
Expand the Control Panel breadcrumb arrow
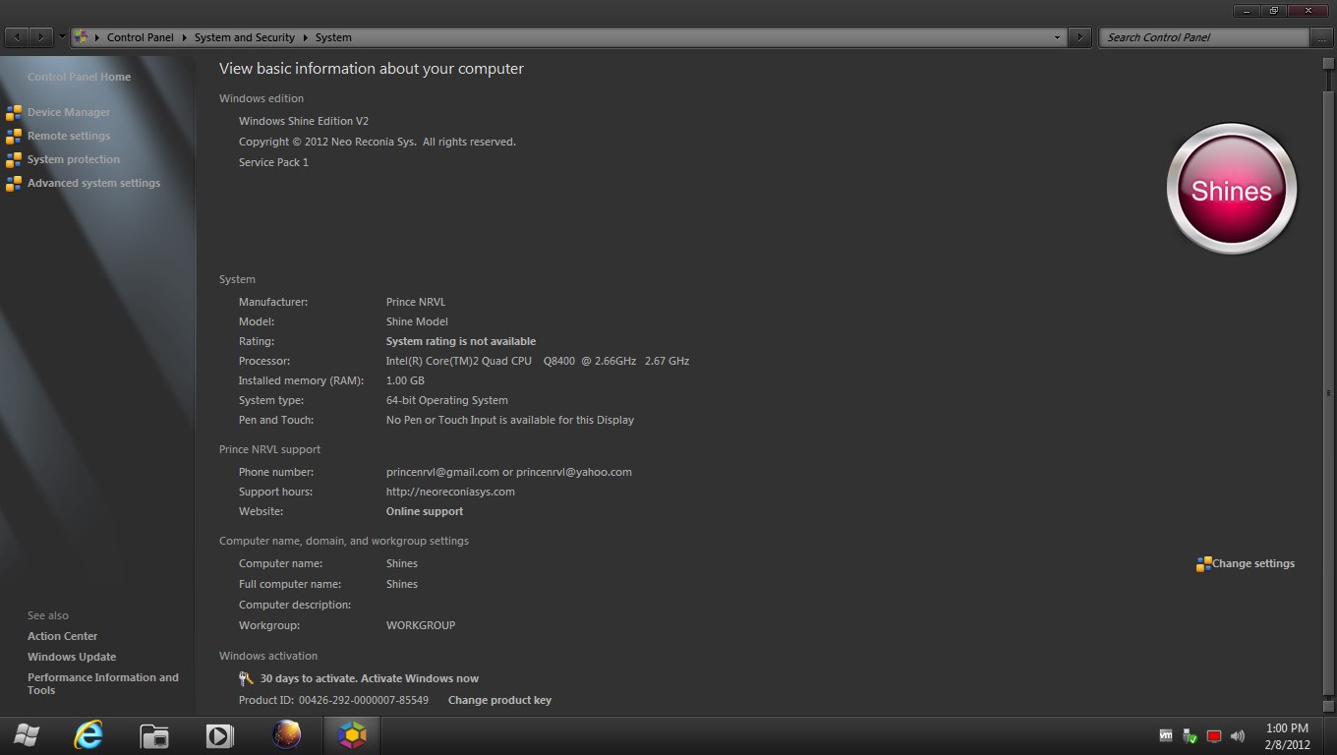tap(184, 37)
